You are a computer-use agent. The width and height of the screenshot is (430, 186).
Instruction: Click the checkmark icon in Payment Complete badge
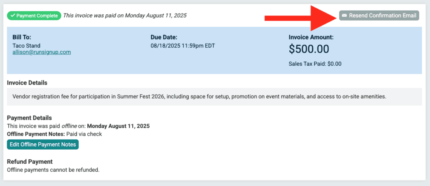(x=13, y=15)
